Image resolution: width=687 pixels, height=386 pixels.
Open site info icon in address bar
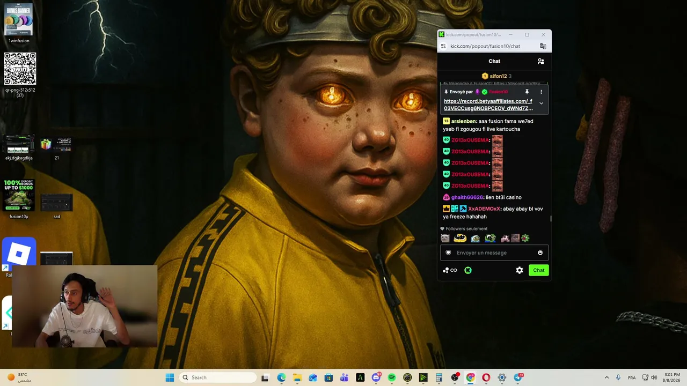(x=443, y=46)
